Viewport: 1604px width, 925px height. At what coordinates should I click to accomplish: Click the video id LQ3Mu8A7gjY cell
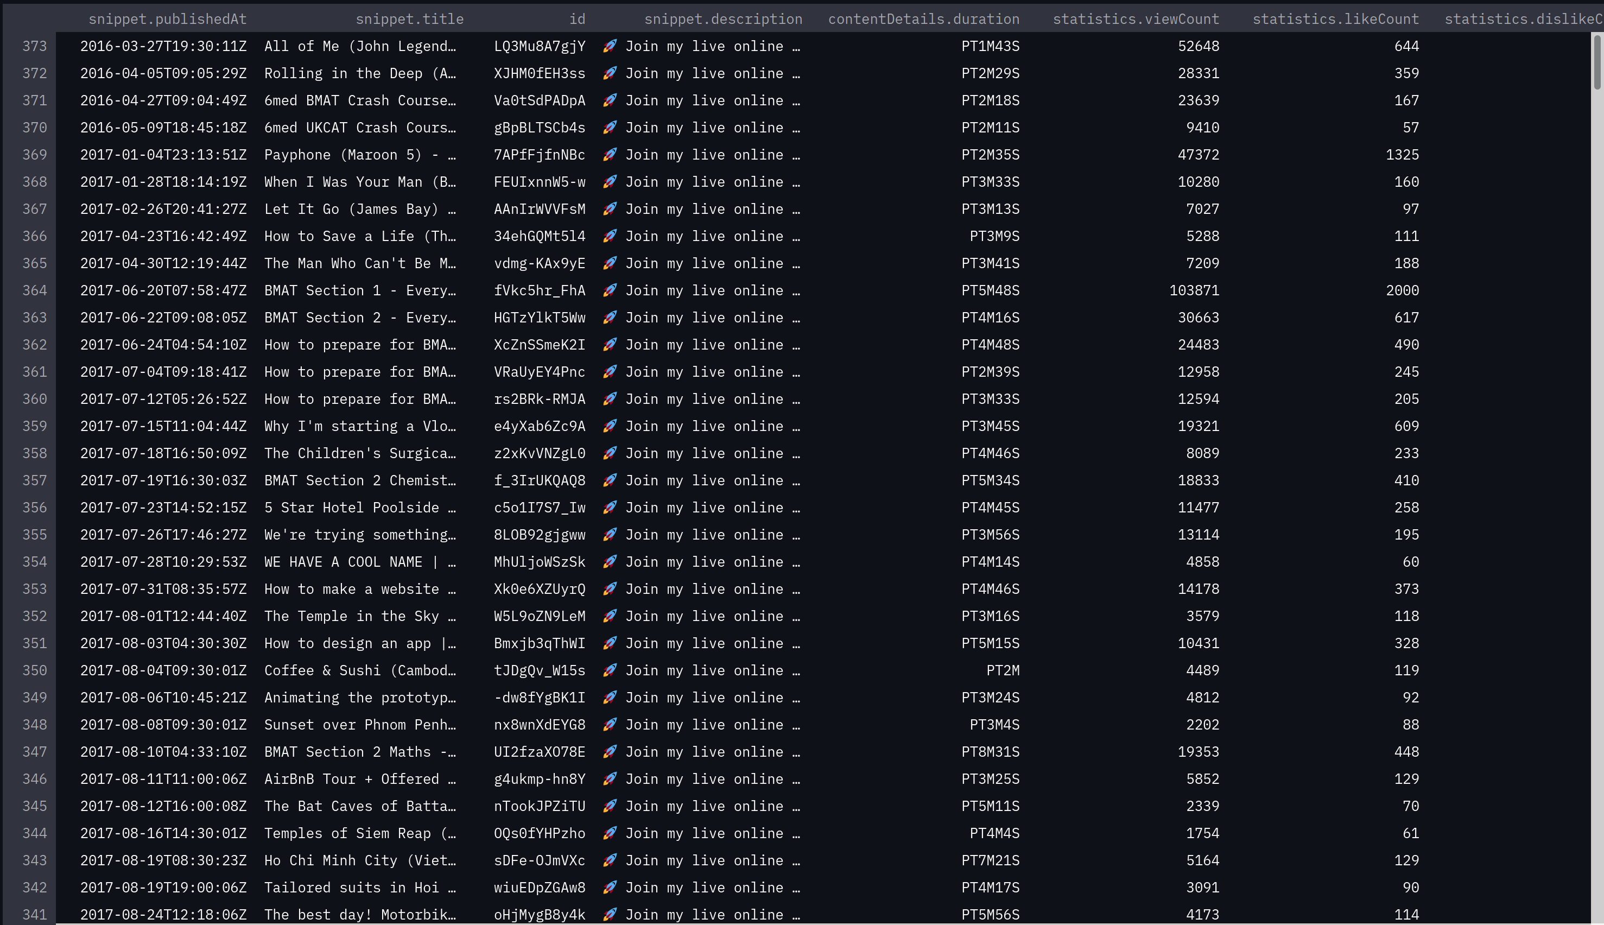point(540,46)
